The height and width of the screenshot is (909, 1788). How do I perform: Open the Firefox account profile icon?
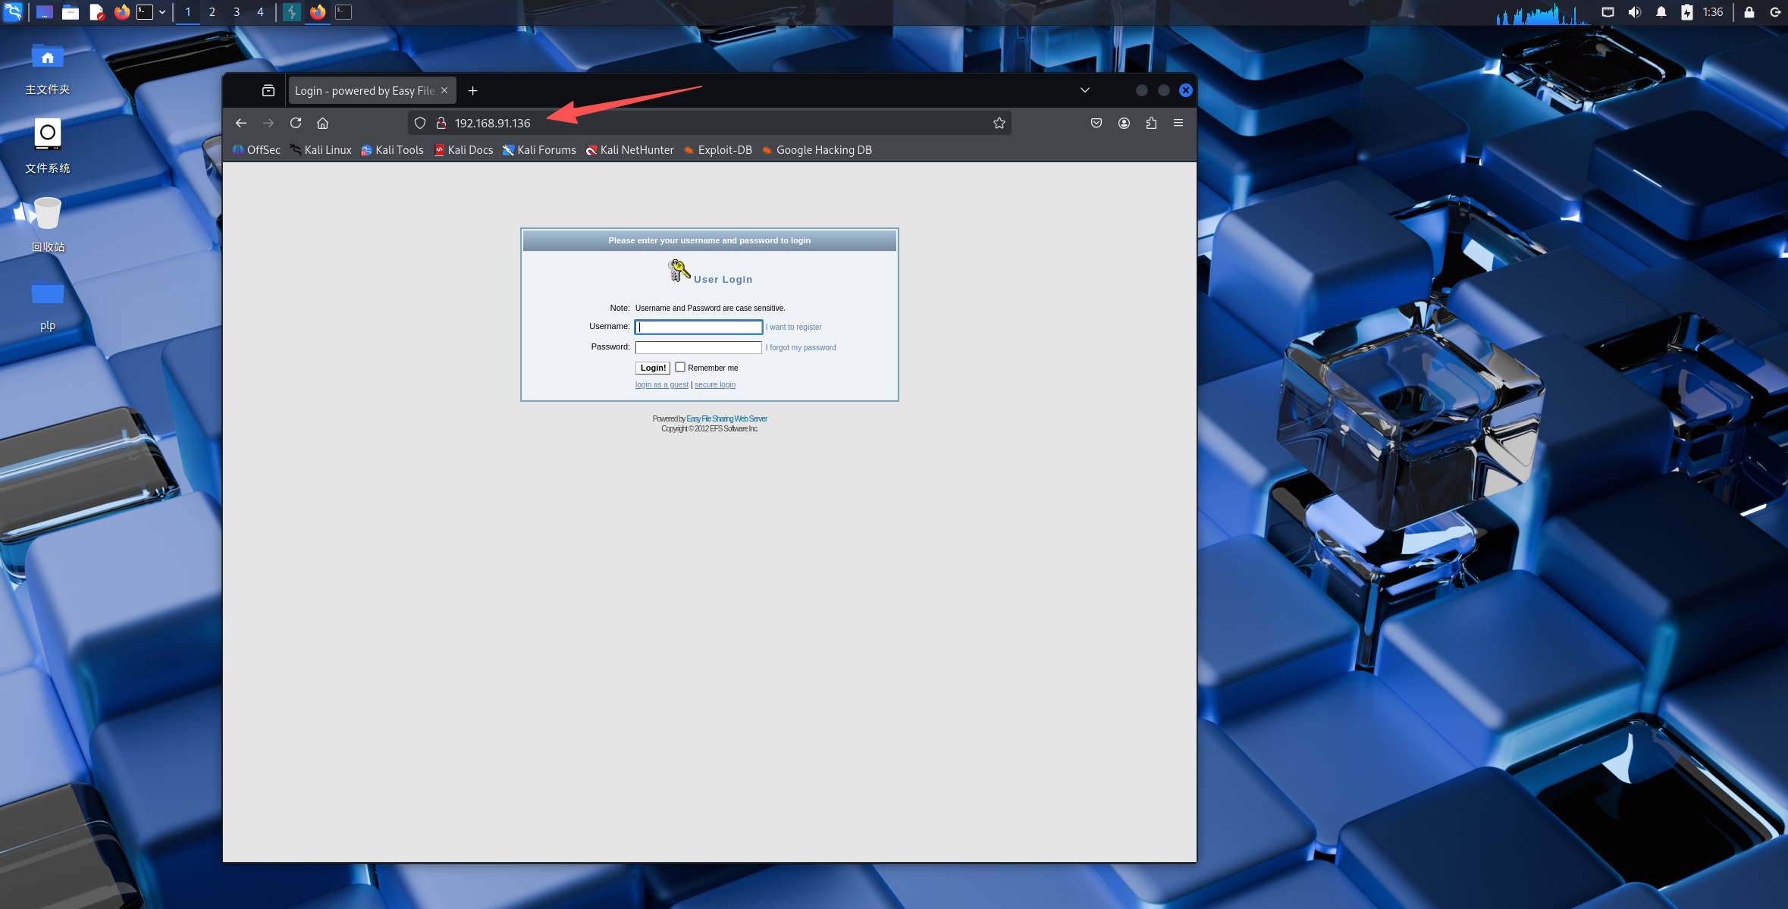click(1124, 123)
